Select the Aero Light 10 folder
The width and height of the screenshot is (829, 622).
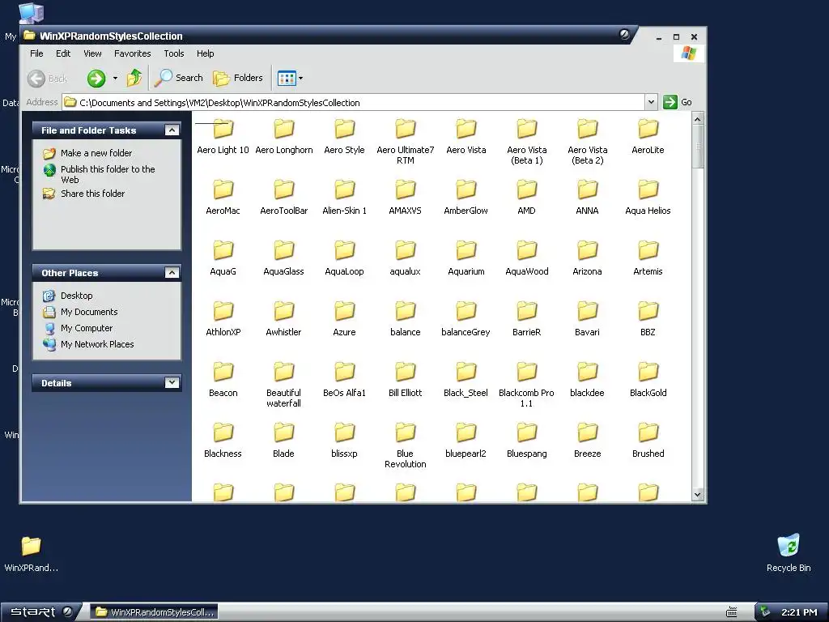pyautogui.click(x=223, y=136)
